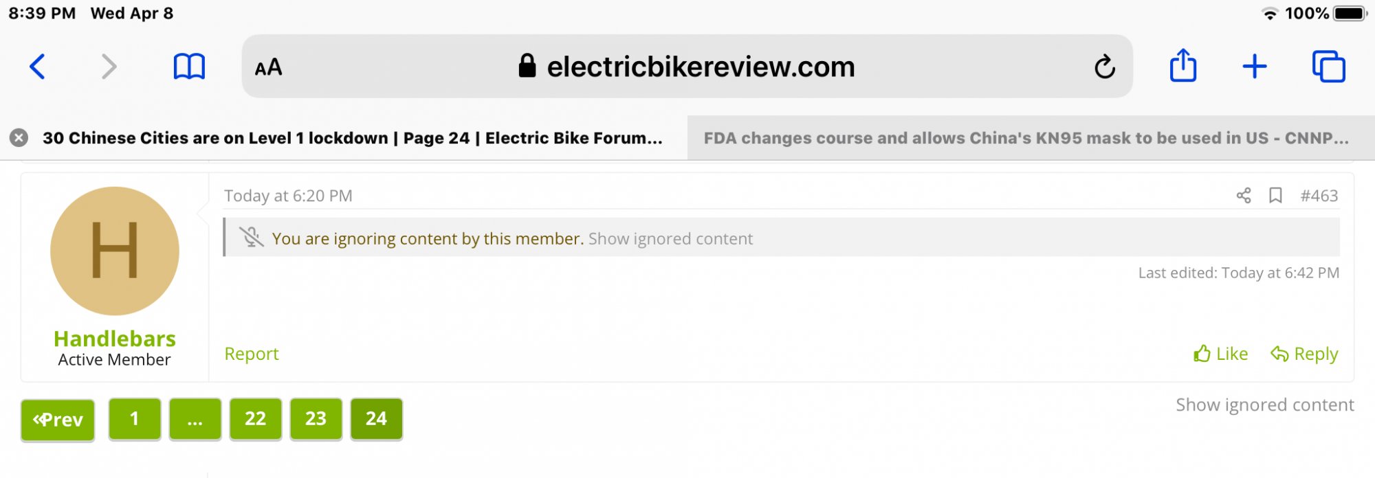Screen dimensions: 1375x478
Task: Bookmark post #463 with the bookmark icon
Action: 1275,196
